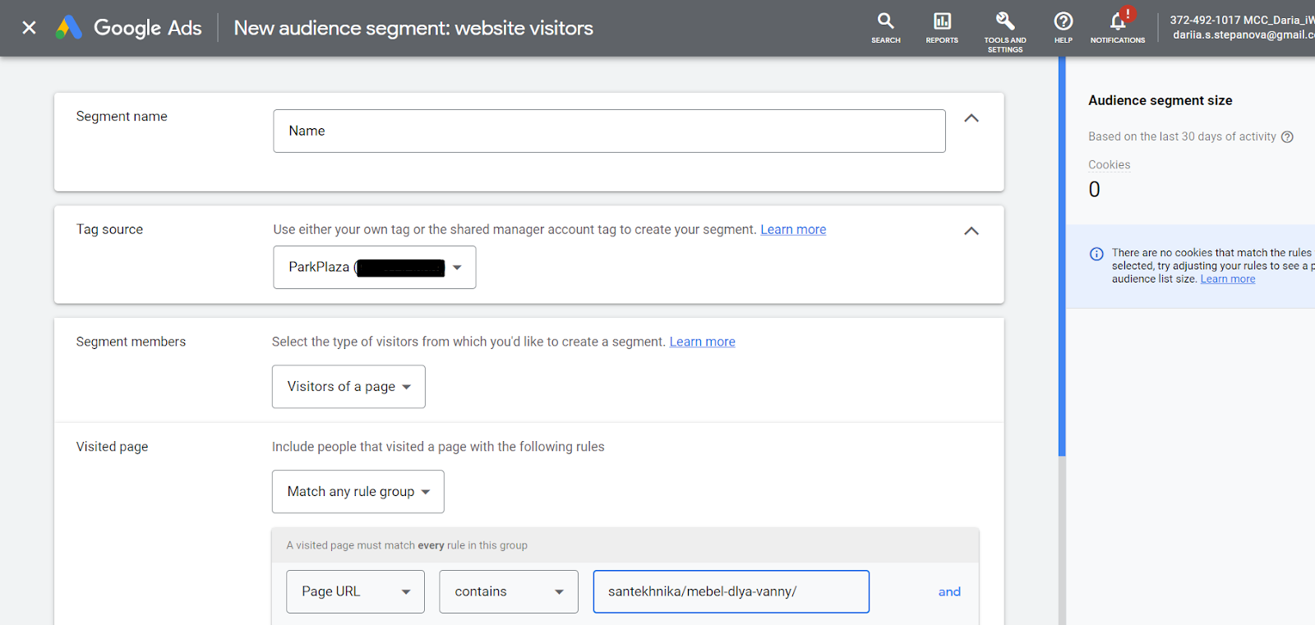
Task: Expand the Match any rule group dropdown
Action: point(358,492)
